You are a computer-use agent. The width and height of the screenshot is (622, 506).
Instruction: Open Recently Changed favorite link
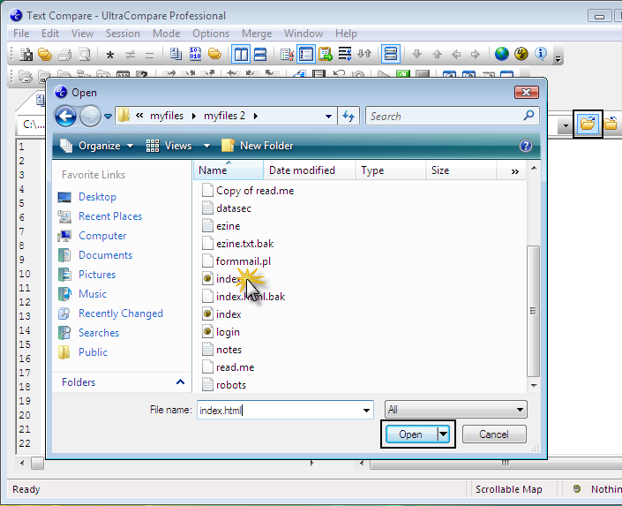click(110, 313)
